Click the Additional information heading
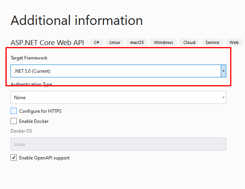Screen dimensions: 245x189 click(x=77, y=20)
